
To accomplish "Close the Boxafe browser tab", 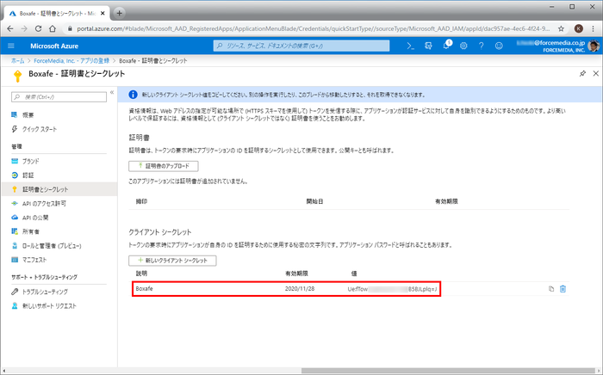I will coord(103,13).
